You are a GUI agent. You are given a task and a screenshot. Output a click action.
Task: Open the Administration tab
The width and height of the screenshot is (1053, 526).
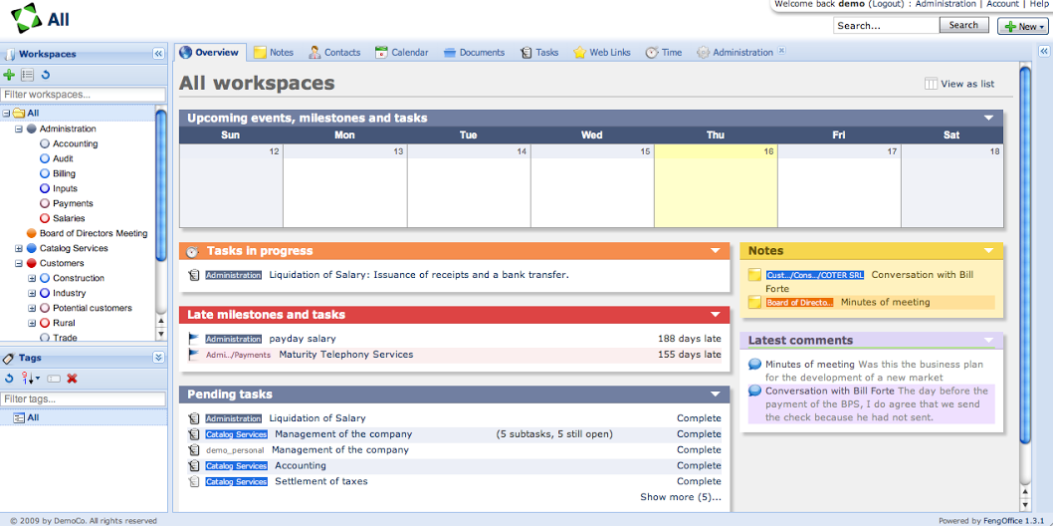(735, 53)
